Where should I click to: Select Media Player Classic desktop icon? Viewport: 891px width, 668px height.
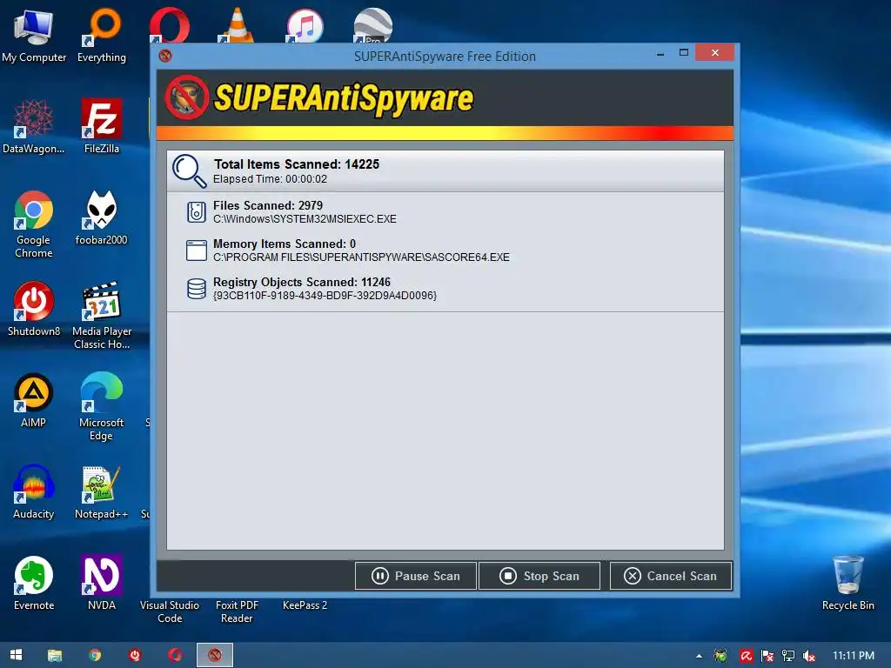click(102, 316)
